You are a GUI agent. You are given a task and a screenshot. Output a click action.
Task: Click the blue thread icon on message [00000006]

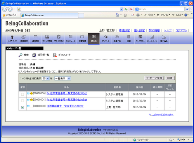[28, 93]
